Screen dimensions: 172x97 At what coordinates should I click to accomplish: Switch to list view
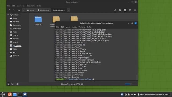tap(130, 10)
